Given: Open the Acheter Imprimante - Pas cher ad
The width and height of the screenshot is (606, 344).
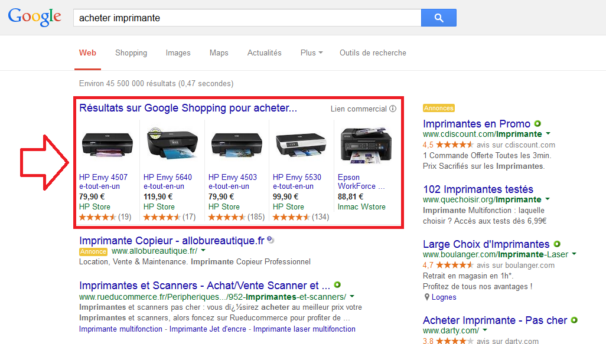Looking at the screenshot, I should pos(495,320).
